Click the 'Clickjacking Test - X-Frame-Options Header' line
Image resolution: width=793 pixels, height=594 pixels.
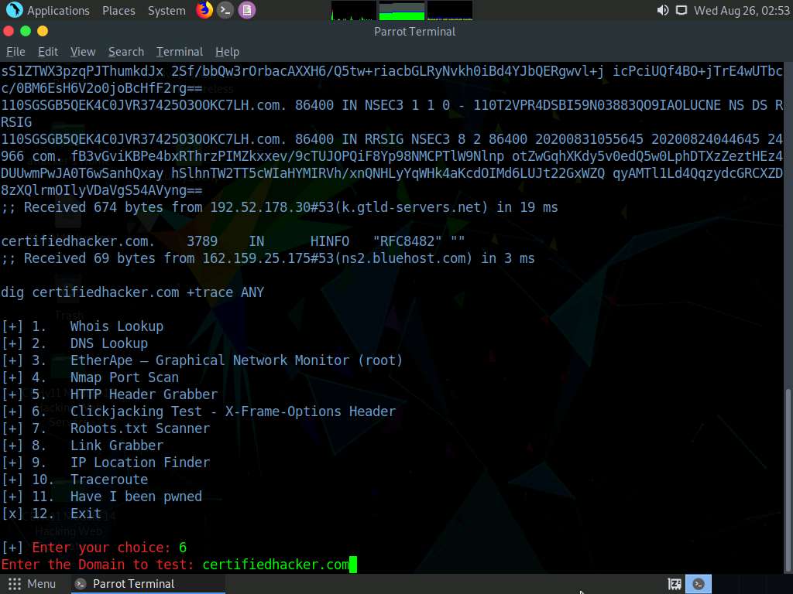[199, 411]
